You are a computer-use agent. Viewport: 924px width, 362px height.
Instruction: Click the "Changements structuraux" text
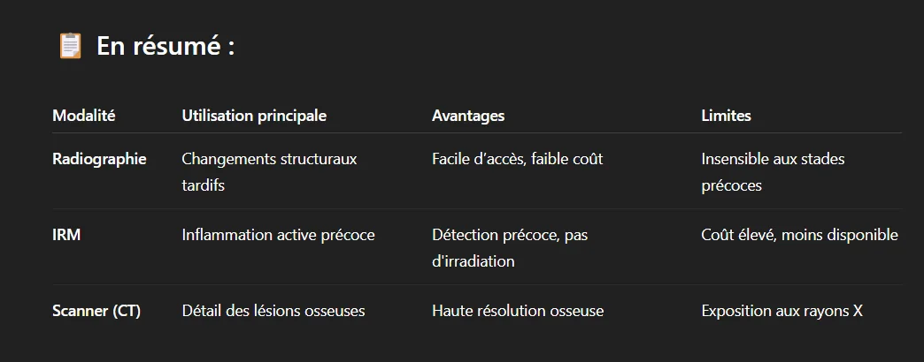[269, 159]
